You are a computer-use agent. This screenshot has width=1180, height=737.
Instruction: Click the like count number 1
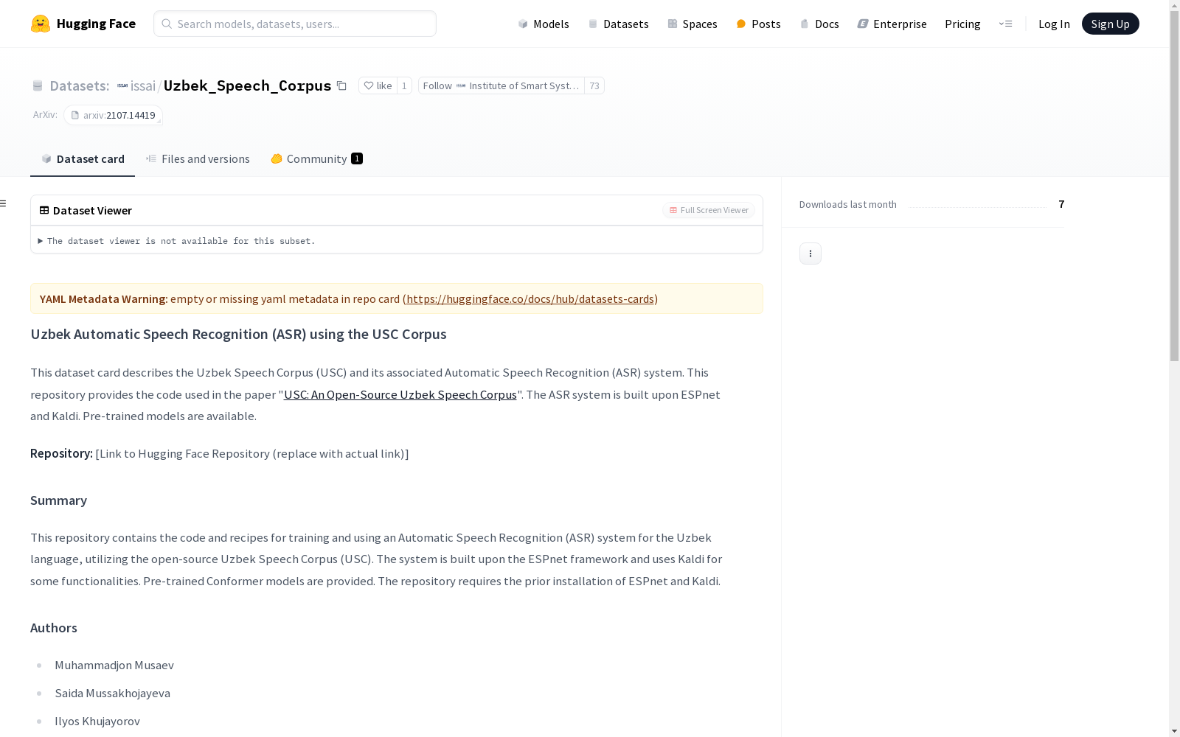click(x=404, y=85)
